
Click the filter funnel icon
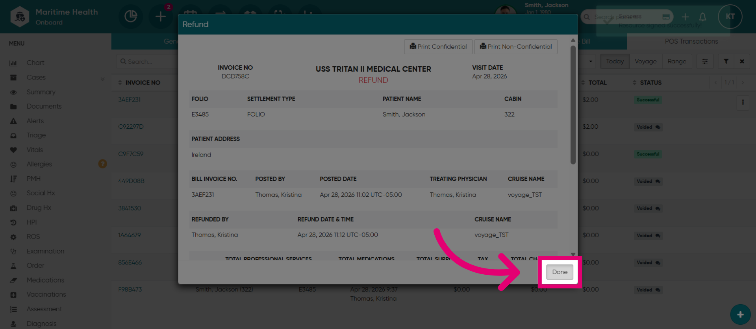[x=726, y=61]
